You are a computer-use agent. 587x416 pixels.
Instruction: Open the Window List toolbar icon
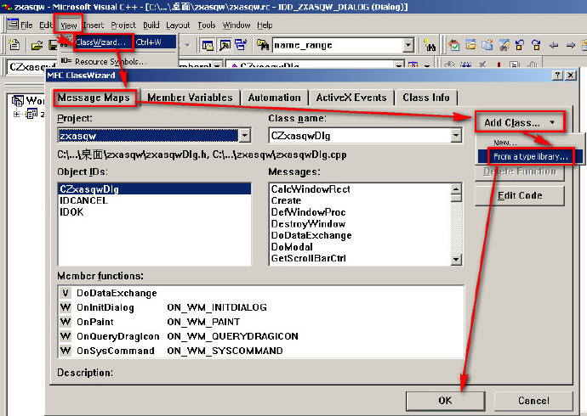click(x=241, y=45)
